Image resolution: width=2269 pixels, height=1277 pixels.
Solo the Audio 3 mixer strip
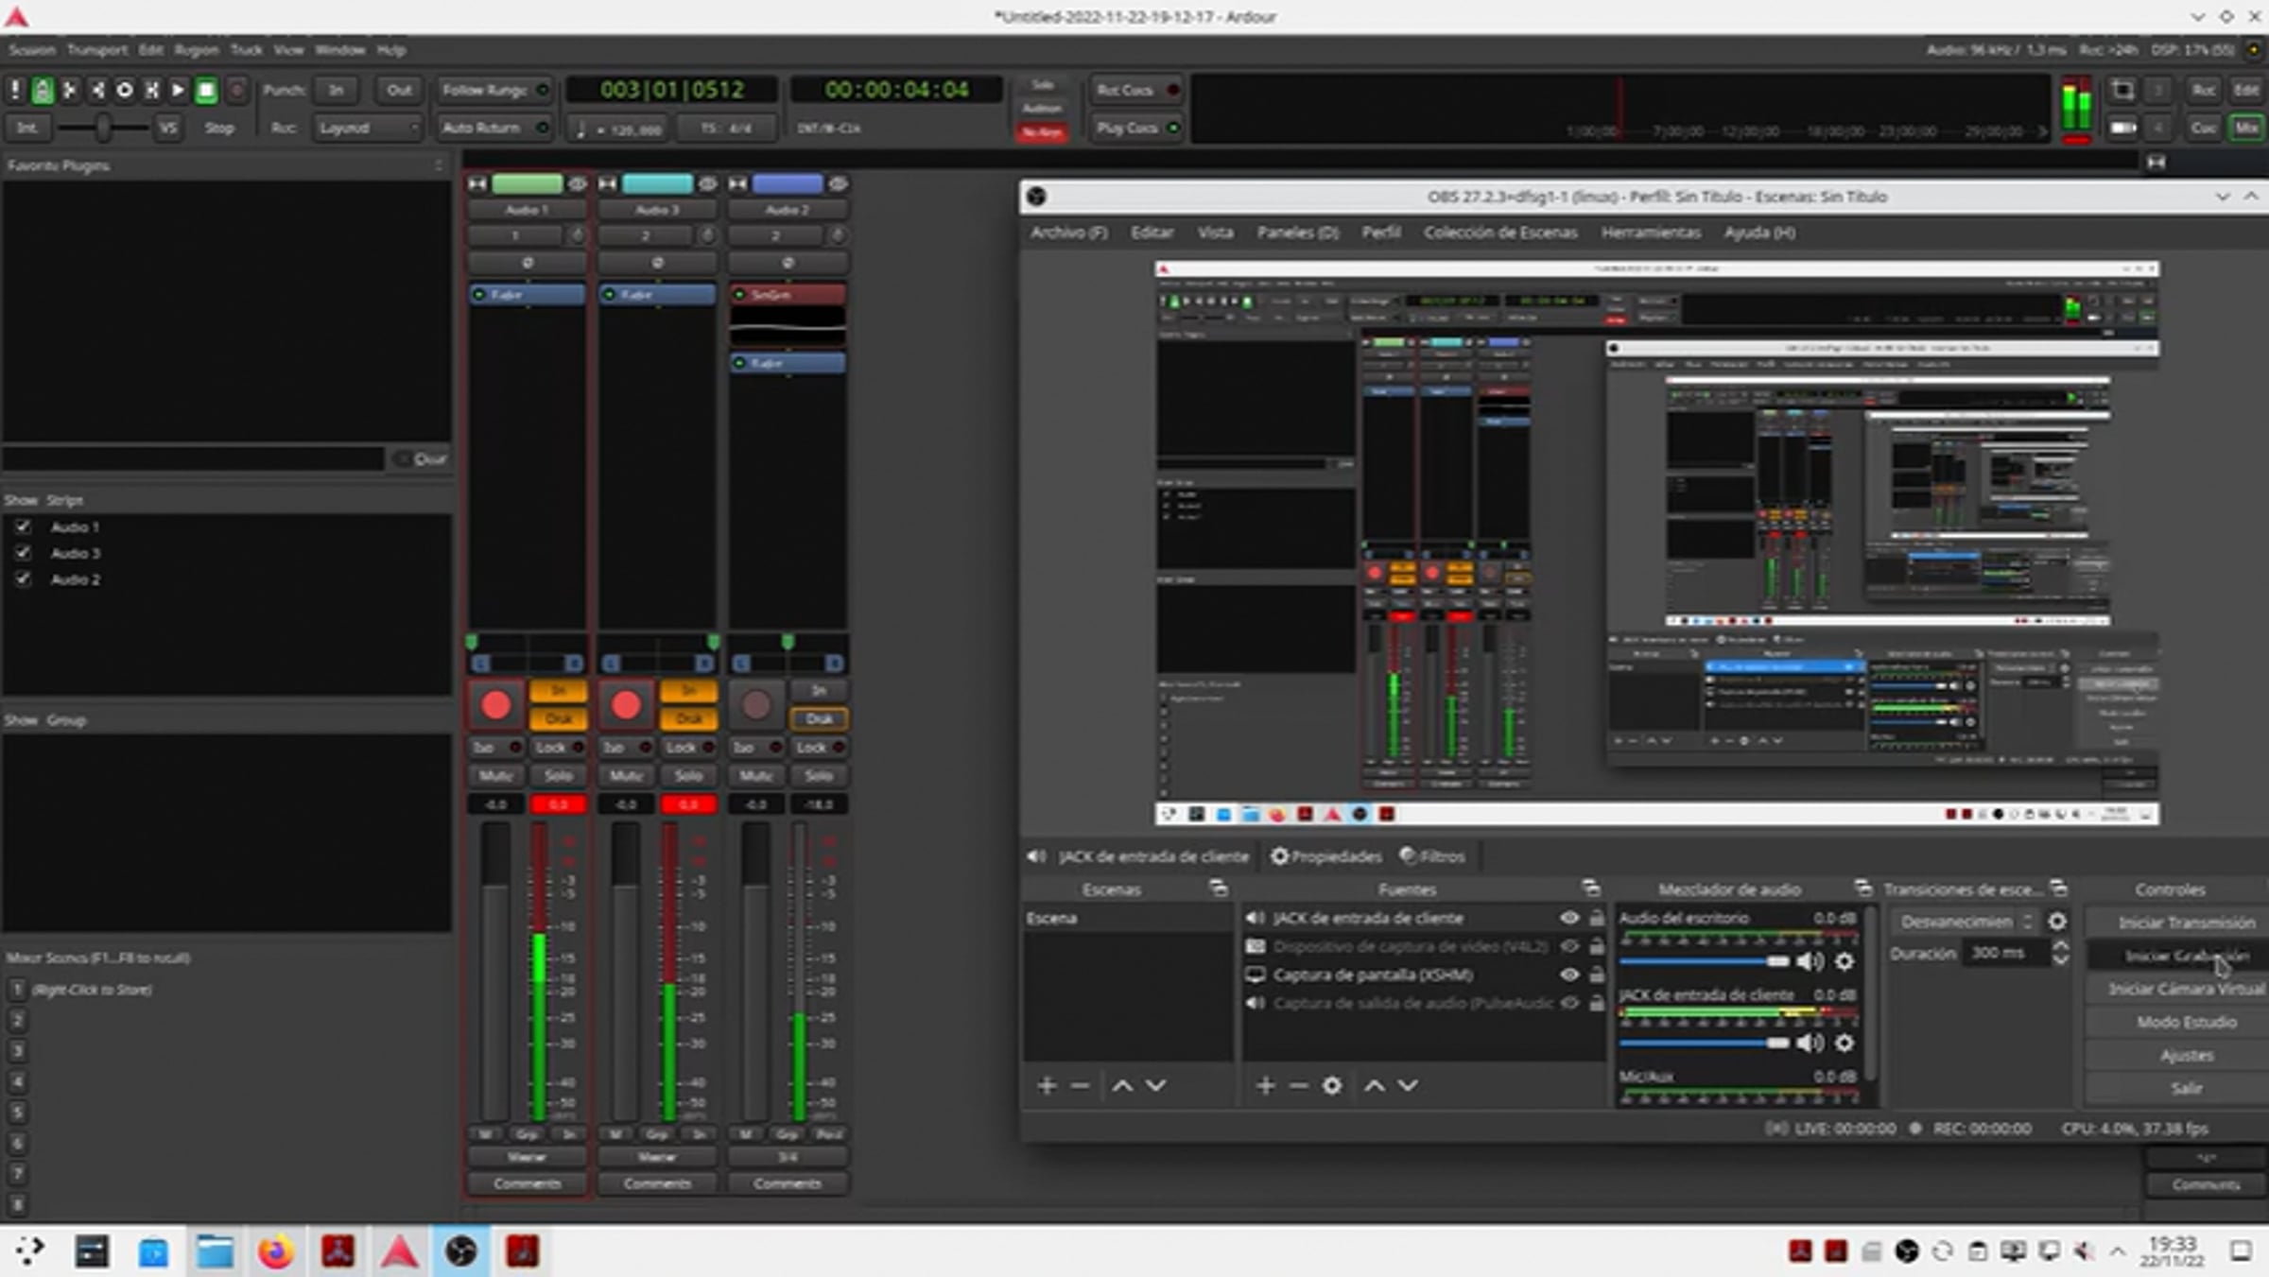pos(688,776)
